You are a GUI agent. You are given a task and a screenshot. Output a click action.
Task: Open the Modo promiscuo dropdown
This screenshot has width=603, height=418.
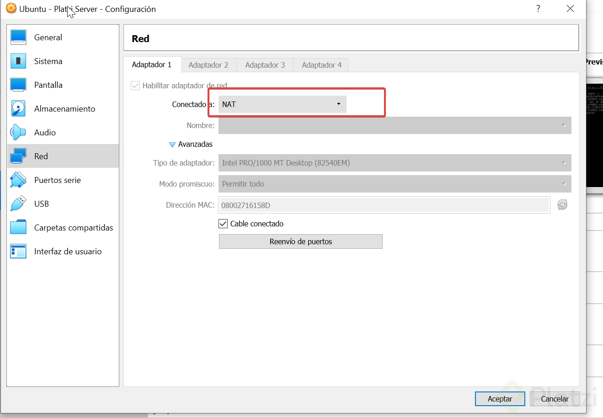click(395, 184)
